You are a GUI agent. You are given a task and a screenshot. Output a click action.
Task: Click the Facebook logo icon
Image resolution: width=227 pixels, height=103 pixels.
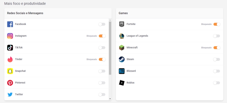10,24
